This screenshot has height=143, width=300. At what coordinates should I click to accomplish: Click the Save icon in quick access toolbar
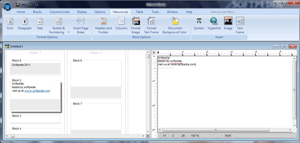[x=18, y=5]
